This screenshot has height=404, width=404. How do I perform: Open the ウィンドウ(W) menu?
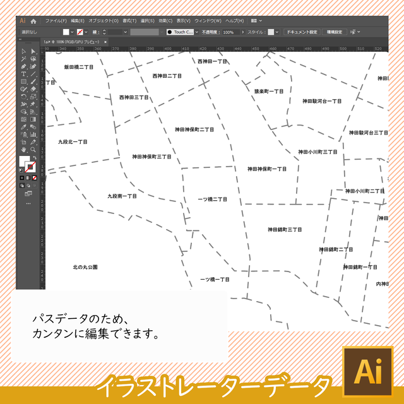click(208, 21)
